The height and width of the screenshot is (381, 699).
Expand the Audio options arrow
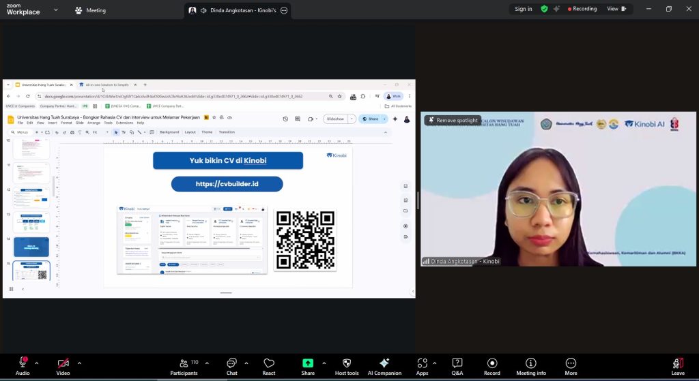point(37,363)
